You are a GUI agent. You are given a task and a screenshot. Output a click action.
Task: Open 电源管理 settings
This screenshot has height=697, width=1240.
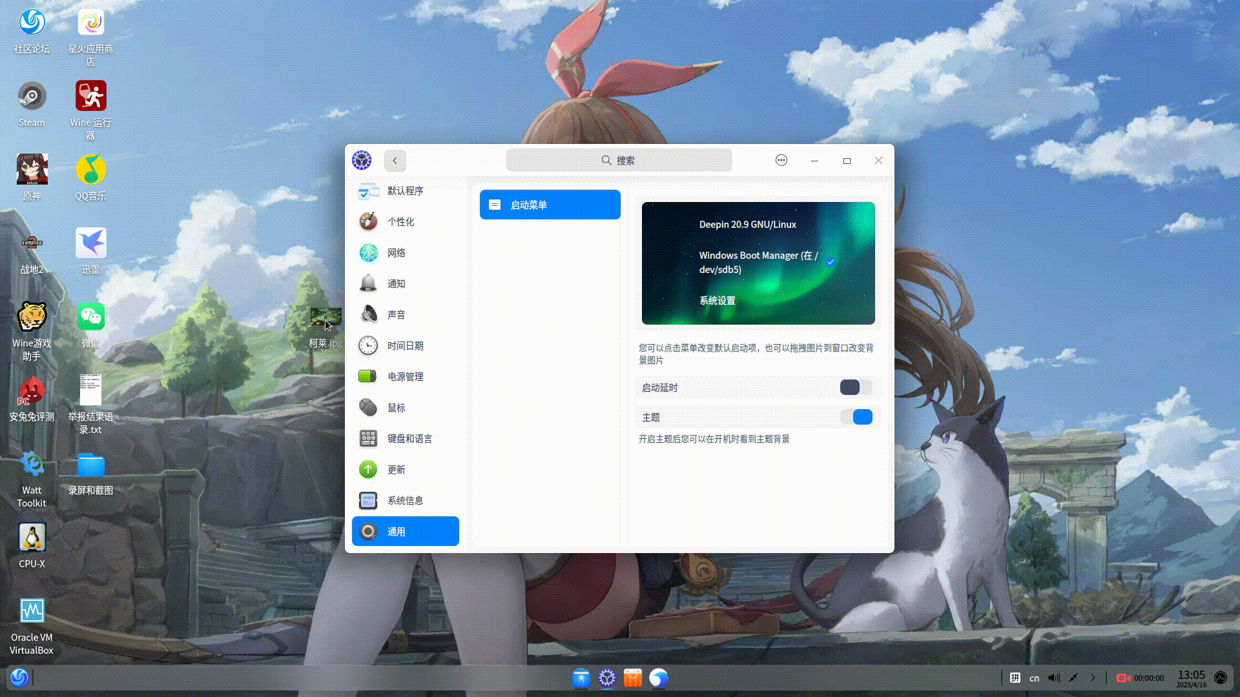tap(405, 376)
